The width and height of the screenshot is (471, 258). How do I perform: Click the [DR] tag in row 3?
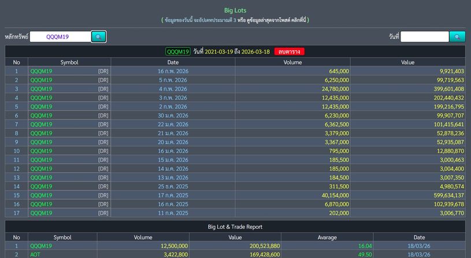(103, 89)
